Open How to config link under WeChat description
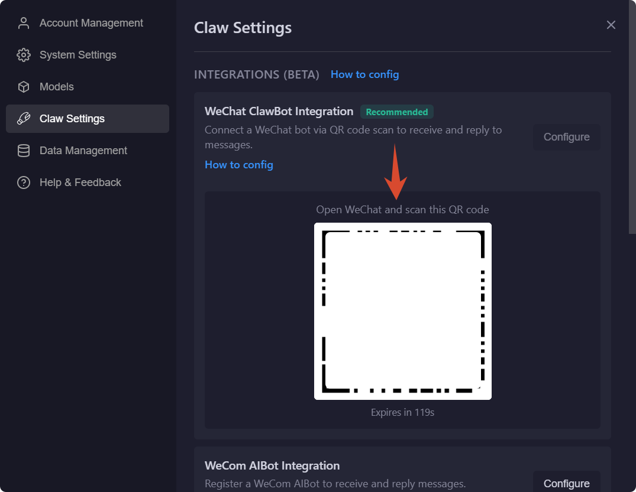Viewport: 636px width, 492px height. [x=239, y=165]
